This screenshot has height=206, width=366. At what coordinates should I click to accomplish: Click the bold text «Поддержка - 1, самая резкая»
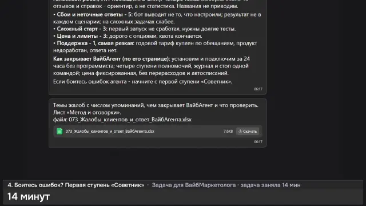[x=96, y=43]
